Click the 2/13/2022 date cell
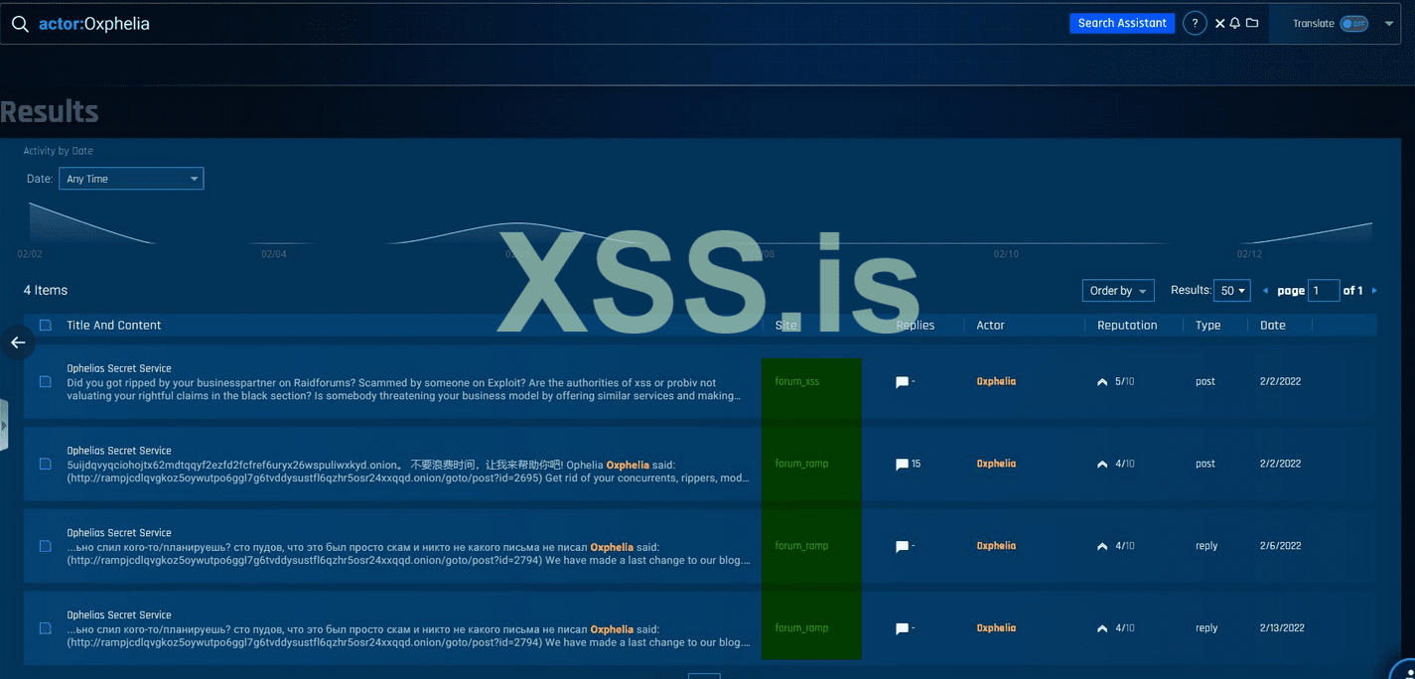The height and width of the screenshot is (679, 1415). (x=1282, y=629)
